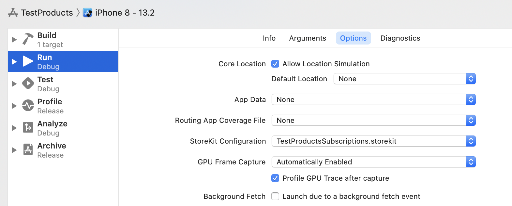Open the Info tab
The height and width of the screenshot is (206, 512).
pyautogui.click(x=269, y=38)
